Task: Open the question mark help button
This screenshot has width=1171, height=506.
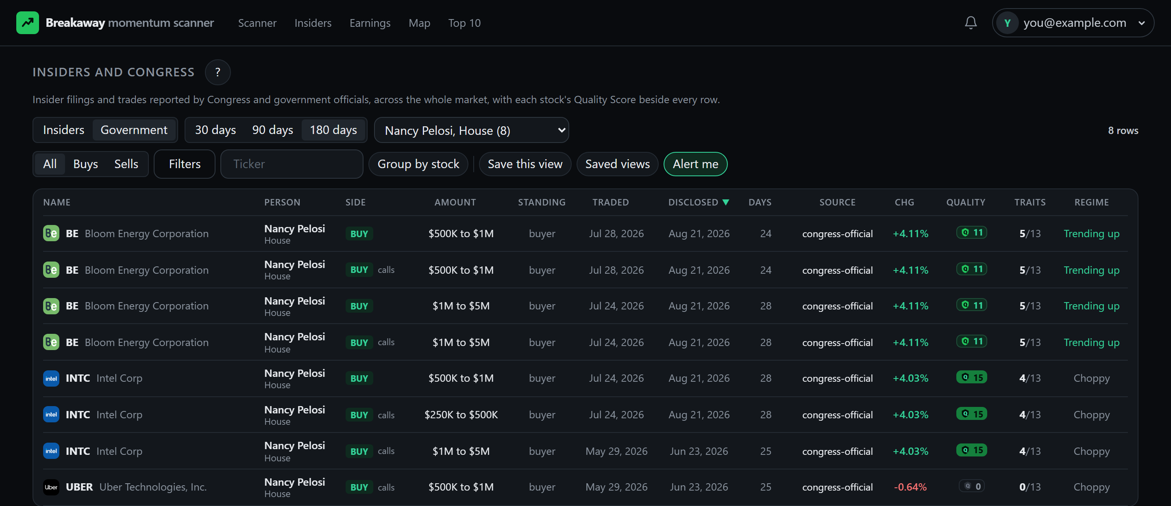Action: [x=218, y=72]
